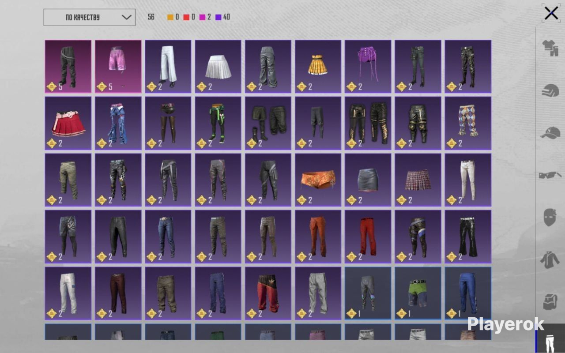Image resolution: width=565 pixels, height=353 pixels.
Task: Choose the white flared trousers
Action: click(x=168, y=67)
